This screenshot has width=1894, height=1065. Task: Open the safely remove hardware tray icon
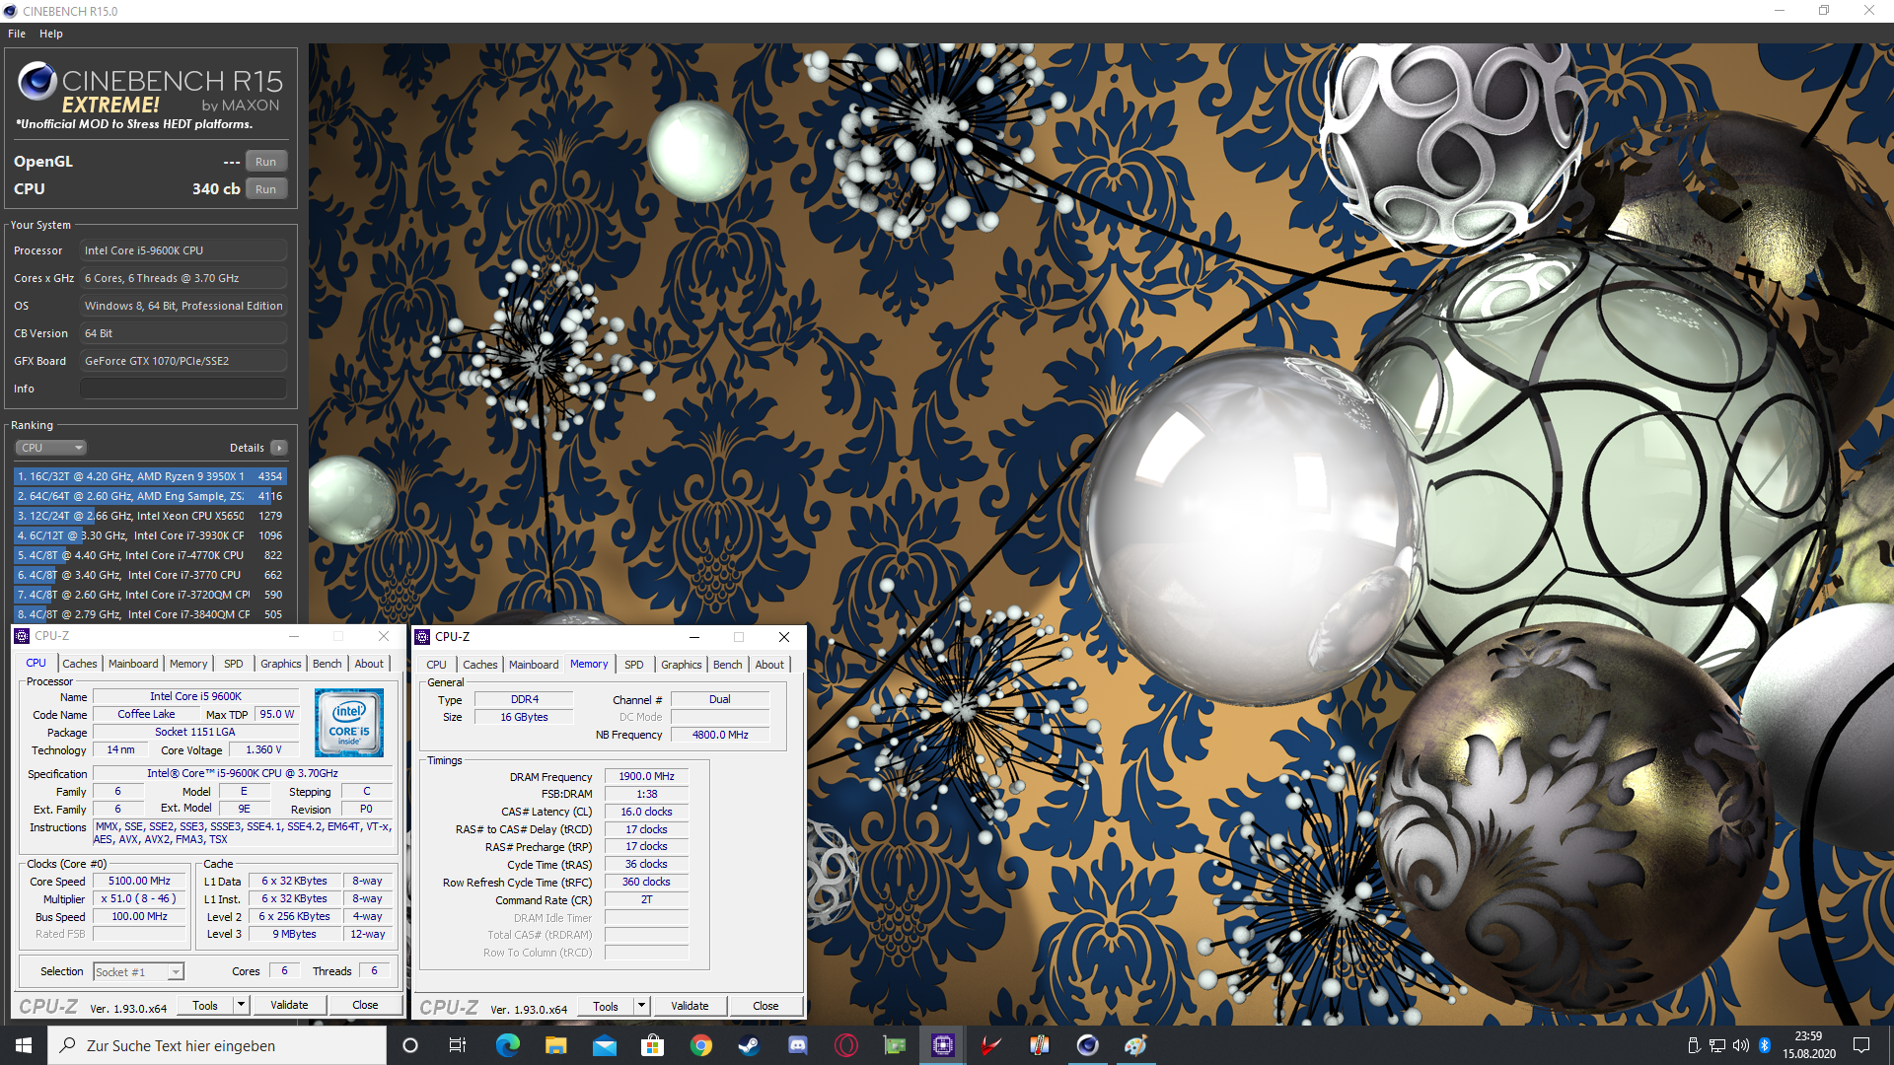pyautogui.click(x=1694, y=1045)
